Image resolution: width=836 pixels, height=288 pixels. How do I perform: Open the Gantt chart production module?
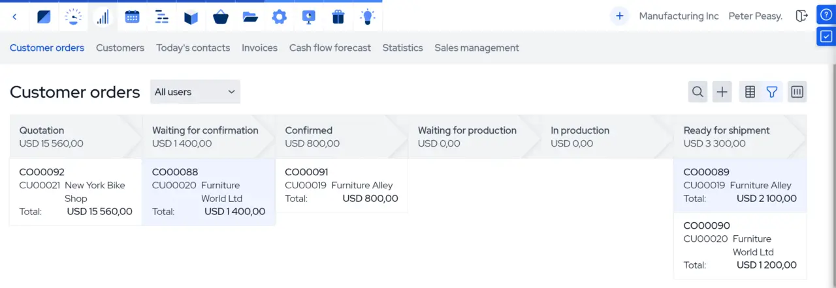161,17
